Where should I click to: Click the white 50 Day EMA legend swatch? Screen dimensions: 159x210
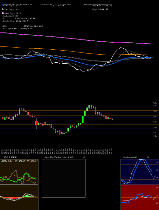pyautogui.click(x=3, y=9)
